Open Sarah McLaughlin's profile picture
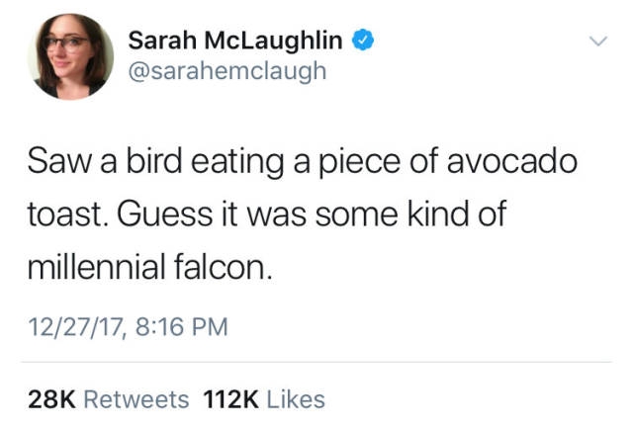Viewport: 633px width, 429px height. pos(70,56)
